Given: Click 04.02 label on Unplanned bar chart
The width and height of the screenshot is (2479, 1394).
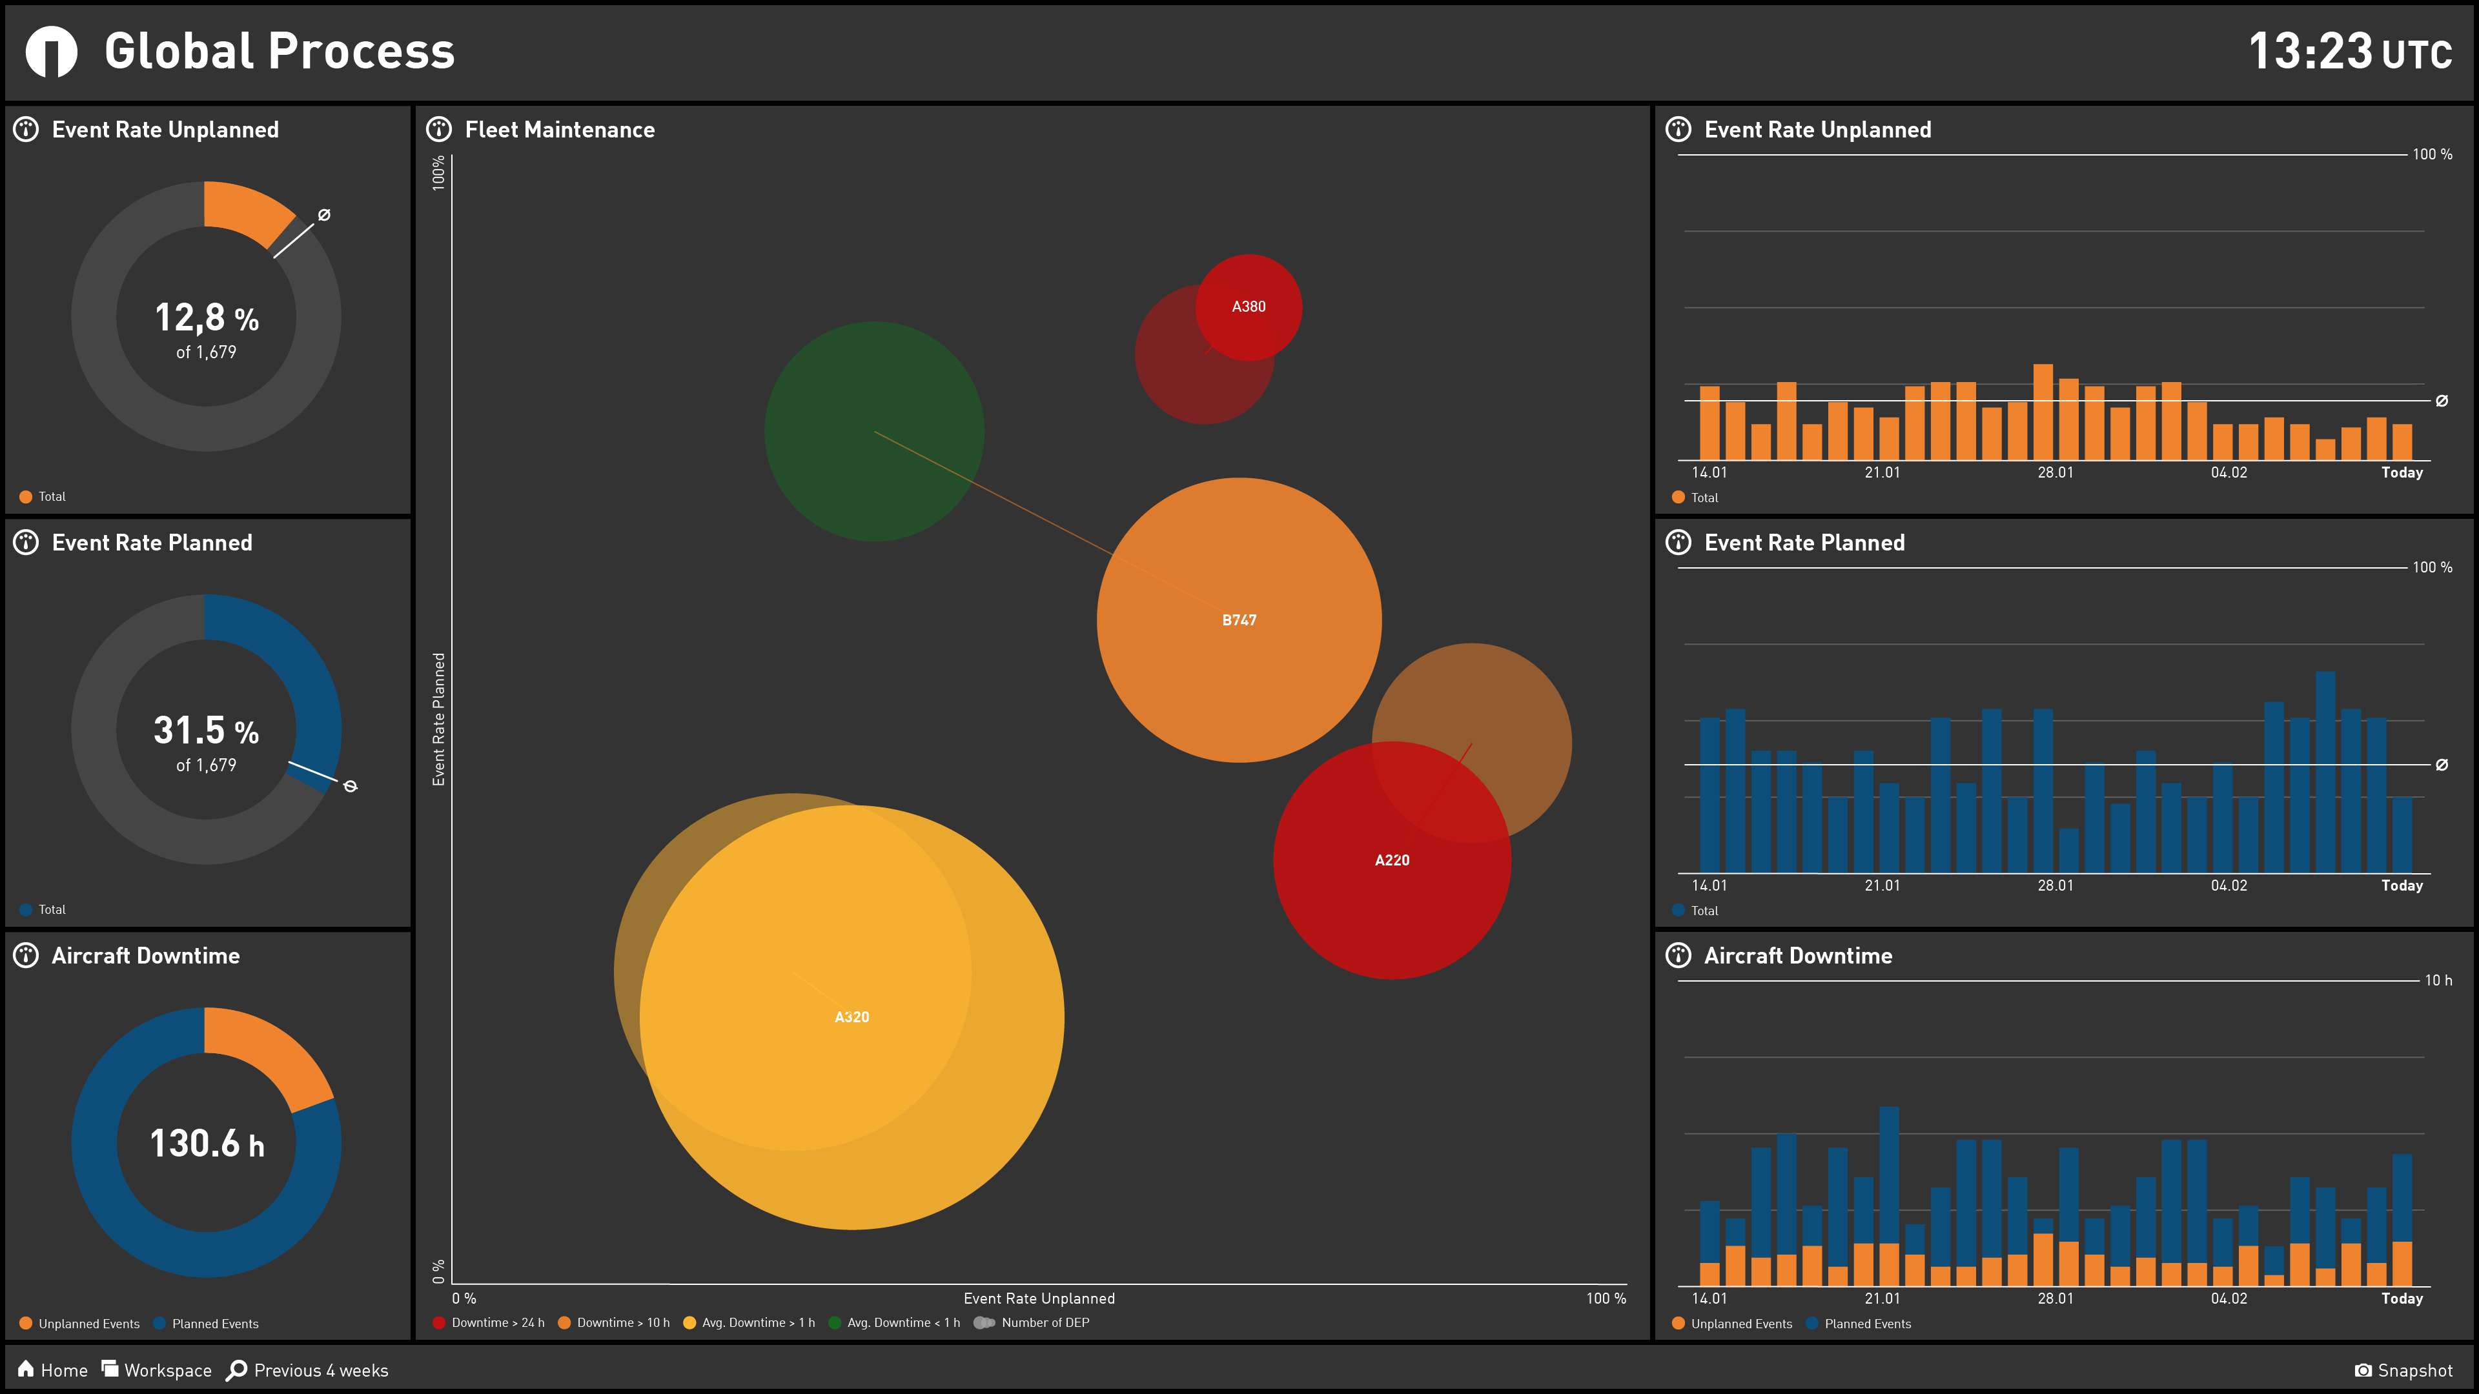Looking at the screenshot, I should pyautogui.click(x=2228, y=472).
